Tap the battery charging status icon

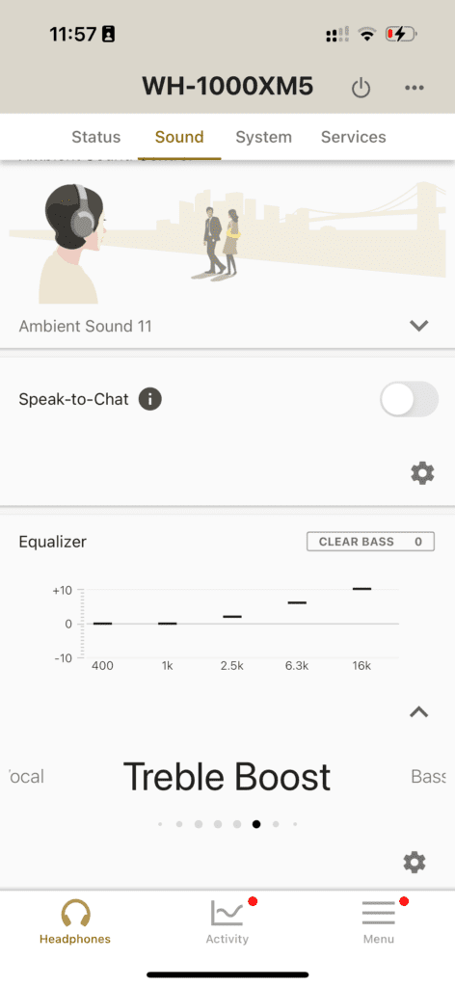coord(401,34)
